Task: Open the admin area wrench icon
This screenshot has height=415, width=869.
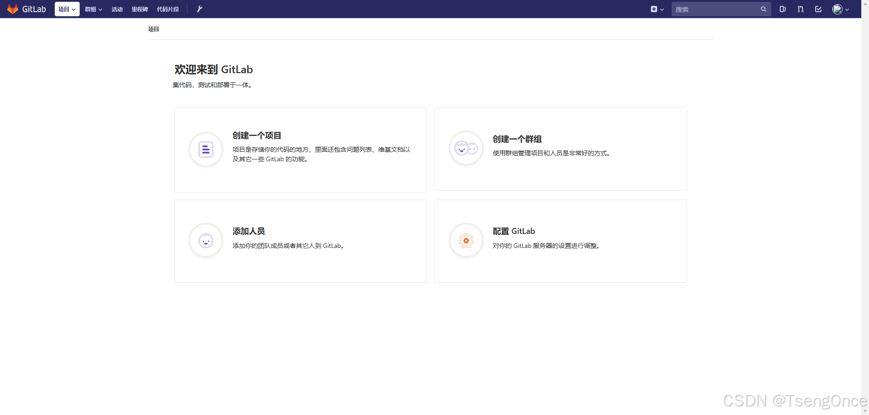Action: tap(200, 9)
